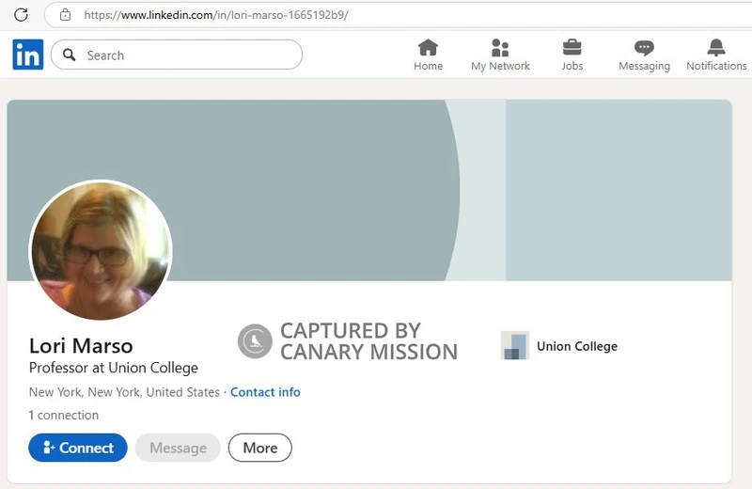Click the Message button
The height and width of the screenshot is (489, 752).
pyautogui.click(x=178, y=448)
